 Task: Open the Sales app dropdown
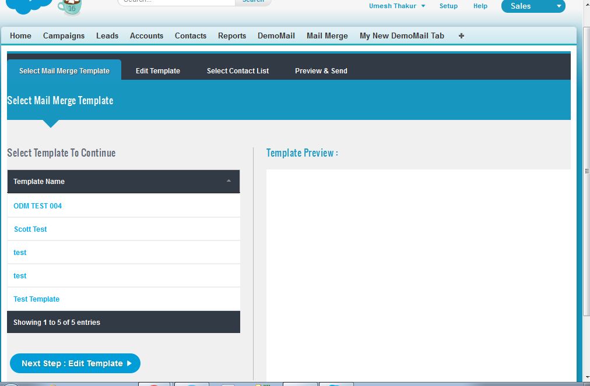click(533, 6)
